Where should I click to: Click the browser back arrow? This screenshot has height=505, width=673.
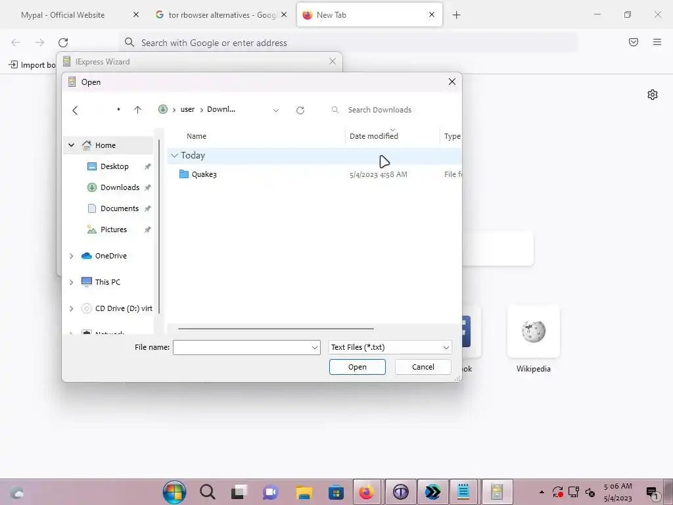coord(16,43)
